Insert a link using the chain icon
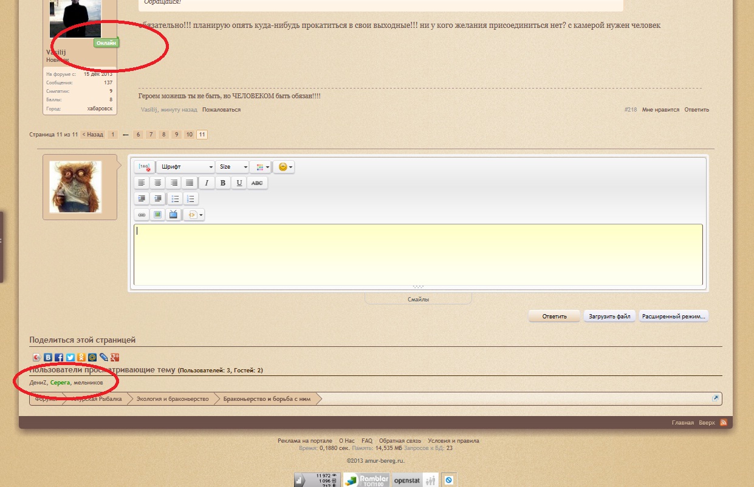The image size is (754, 487). pyautogui.click(x=142, y=215)
